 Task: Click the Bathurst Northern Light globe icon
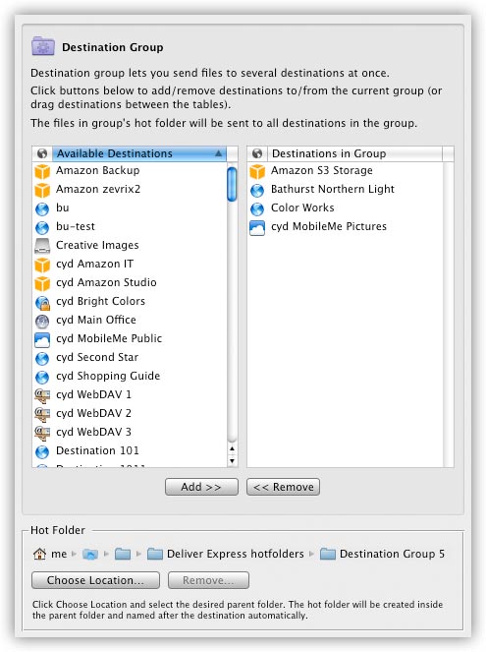click(x=257, y=190)
